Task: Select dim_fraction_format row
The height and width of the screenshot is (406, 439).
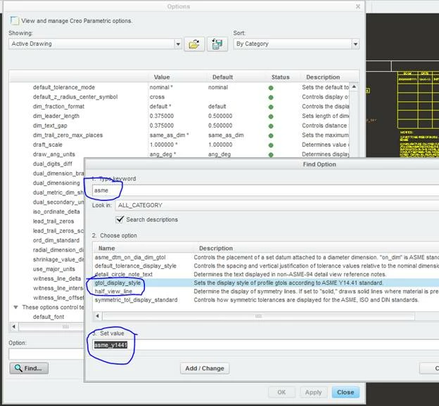Action: click(179, 107)
